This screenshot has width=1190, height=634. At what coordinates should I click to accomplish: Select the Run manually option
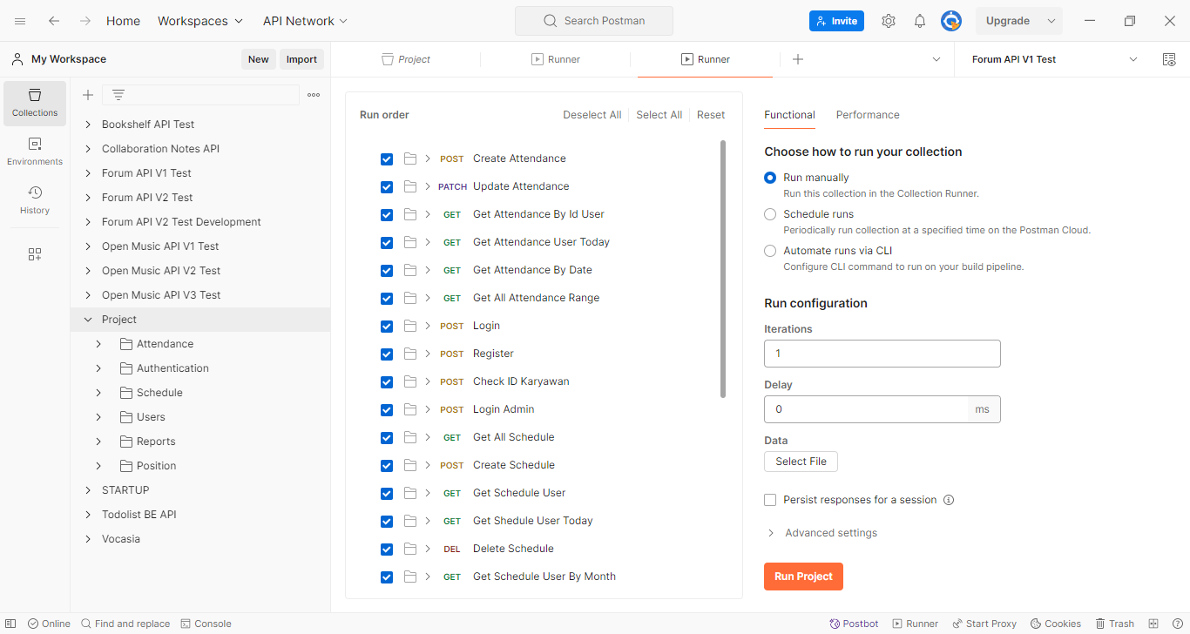click(x=770, y=178)
